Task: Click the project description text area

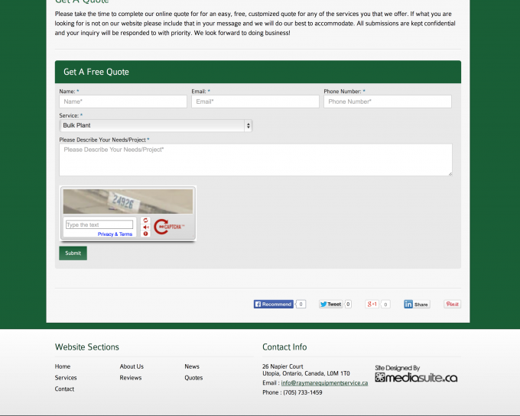Action: 255,160
